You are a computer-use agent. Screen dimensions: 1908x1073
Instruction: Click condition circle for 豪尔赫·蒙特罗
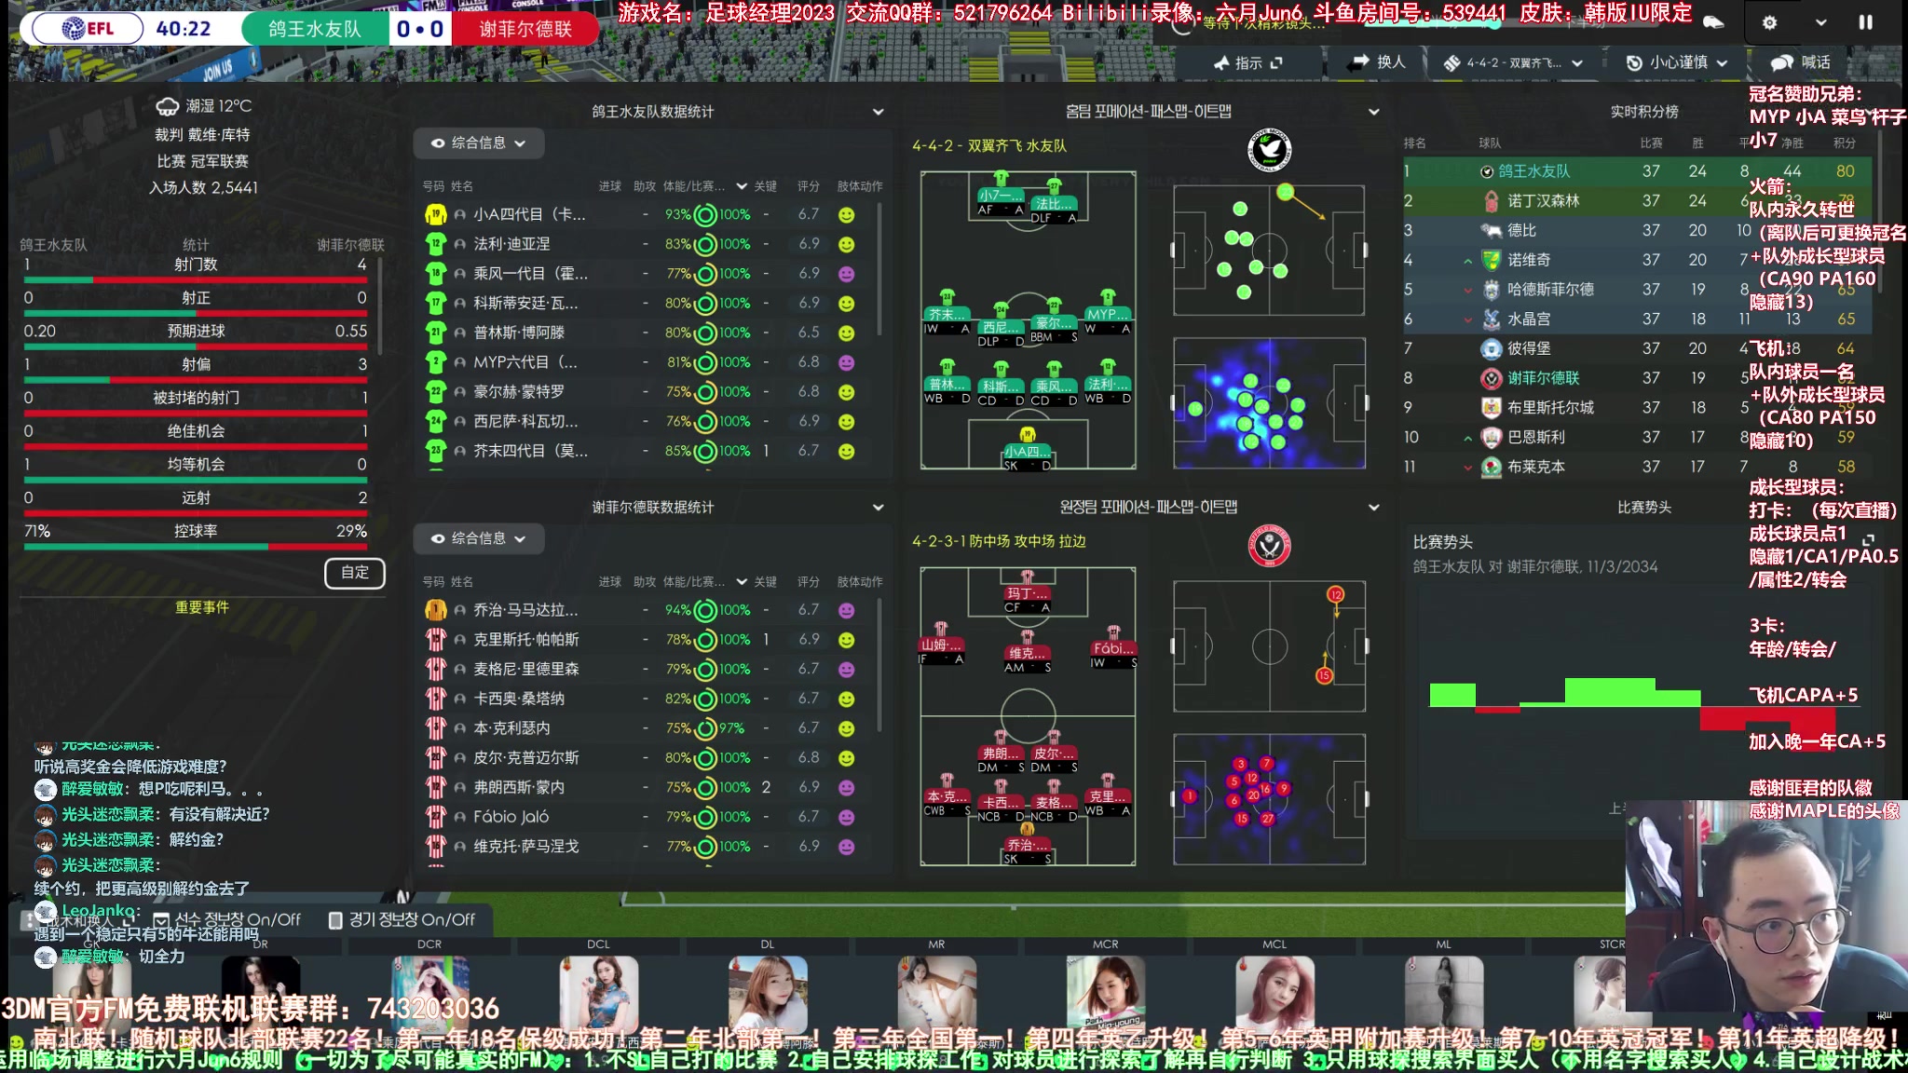point(705,392)
